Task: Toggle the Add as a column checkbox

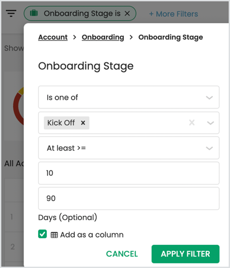Action: pyautogui.click(x=43, y=234)
